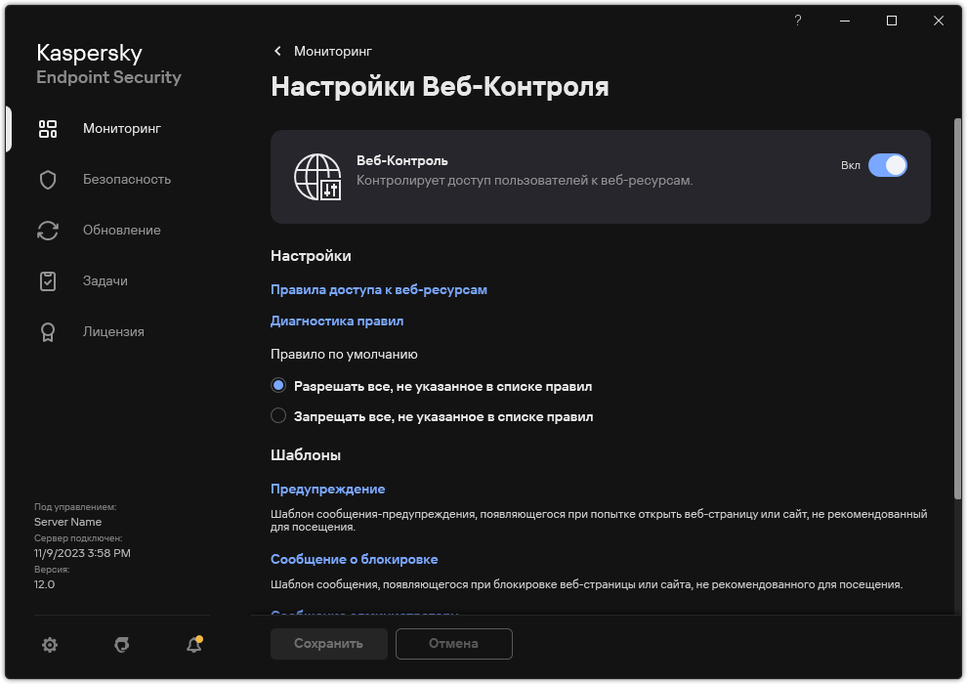Click the Security shield icon
Image resolution: width=967 pixels, height=684 pixels.
click(x=48, y=180)
